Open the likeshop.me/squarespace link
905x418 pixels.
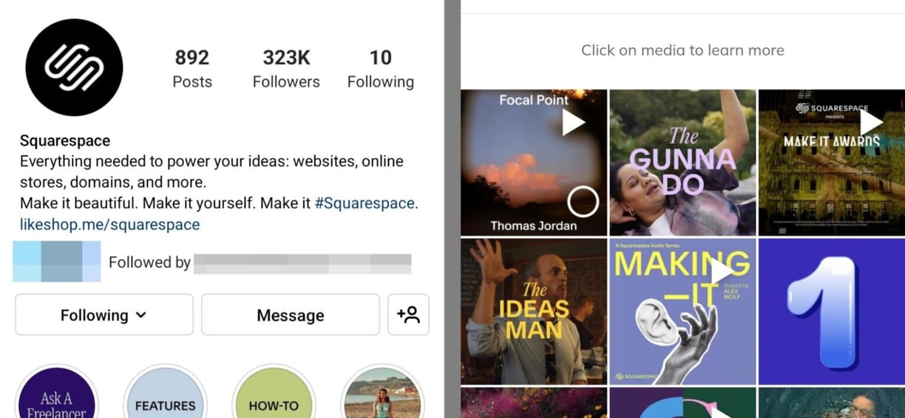109,224
